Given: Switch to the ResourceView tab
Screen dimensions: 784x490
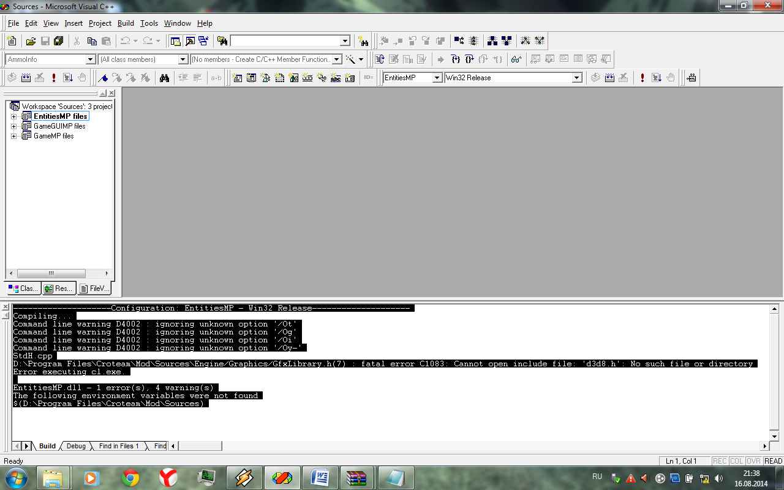Looking at the screenshot, I should tap(59, 288).
